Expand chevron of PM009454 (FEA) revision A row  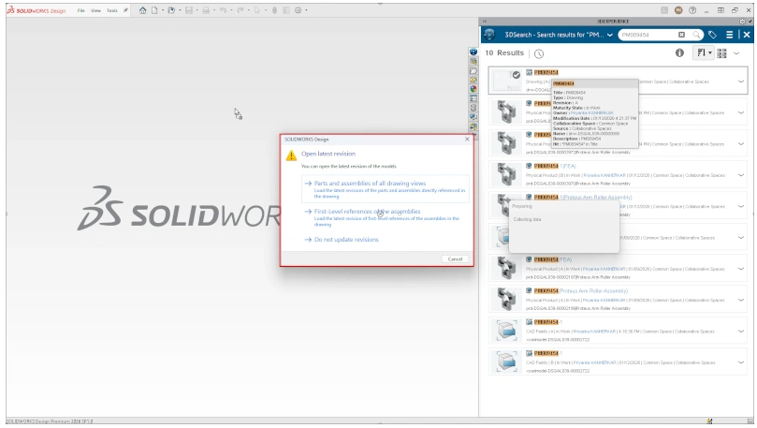pos(740,269)
